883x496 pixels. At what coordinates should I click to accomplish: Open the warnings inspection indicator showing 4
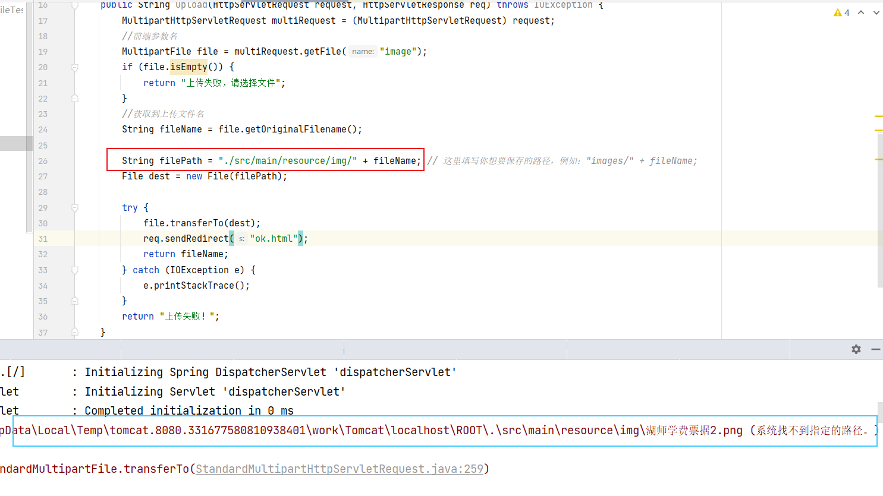[x=841, y=12]
